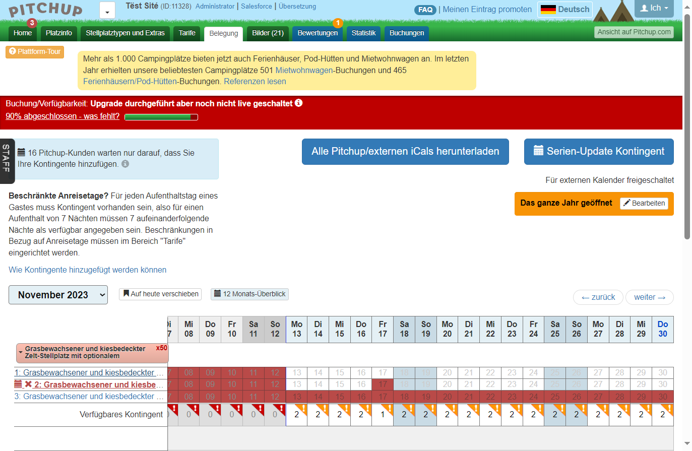Open unit 3: Grasbewachsener und kiesbedeckter
Image resolution: width=692 pixels, height=451 pixels.
click(89, 396)
